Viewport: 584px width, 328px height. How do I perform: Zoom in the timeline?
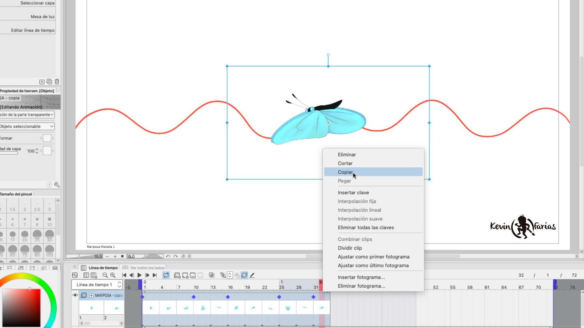[113, 275]
